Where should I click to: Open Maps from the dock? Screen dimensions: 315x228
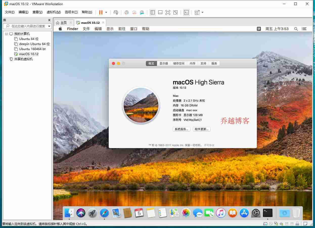click(x=174, y=213)
